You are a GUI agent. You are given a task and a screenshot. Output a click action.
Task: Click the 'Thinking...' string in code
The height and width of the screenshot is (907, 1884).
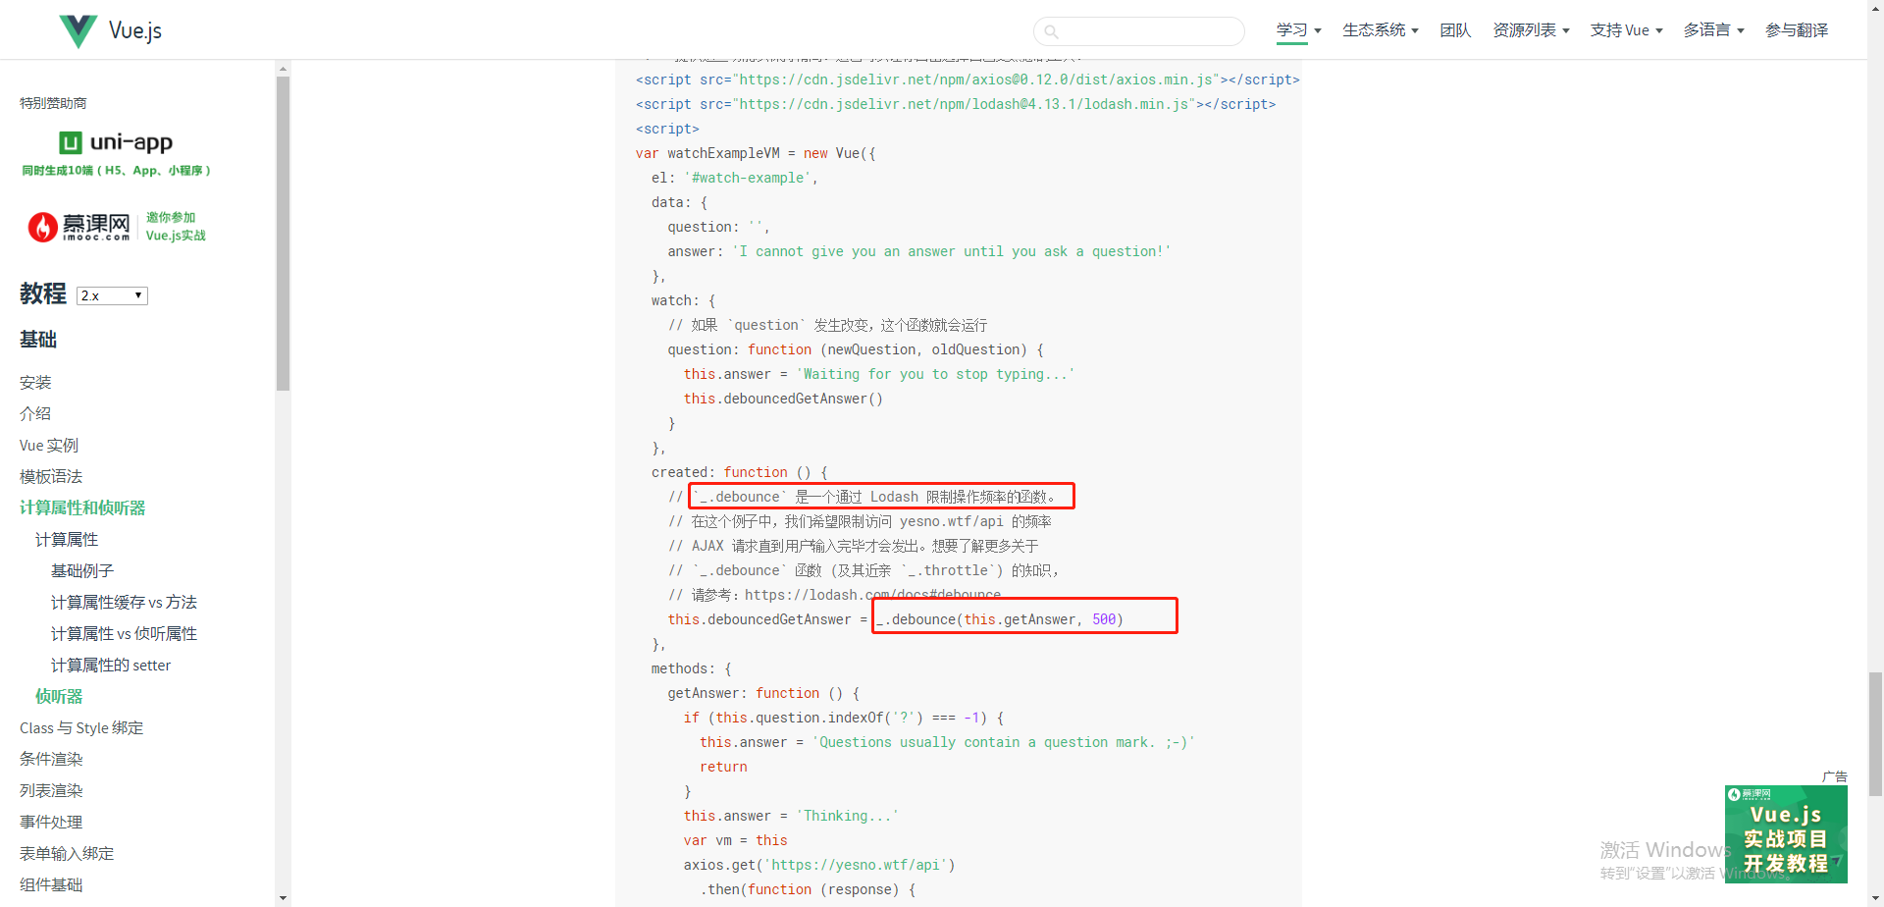click(847, 816)
